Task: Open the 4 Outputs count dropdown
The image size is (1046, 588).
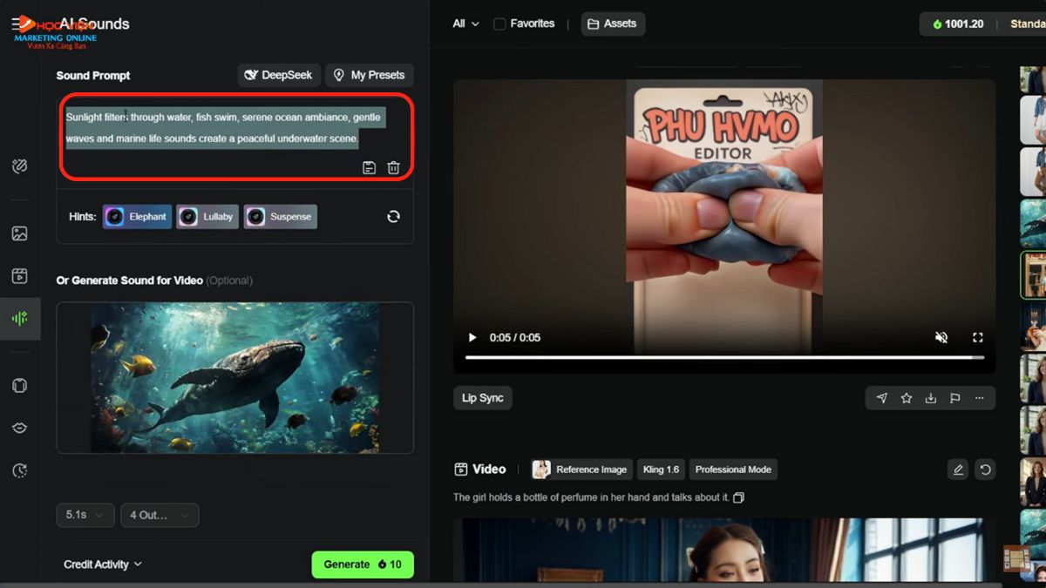Action: tap(160, 515)
